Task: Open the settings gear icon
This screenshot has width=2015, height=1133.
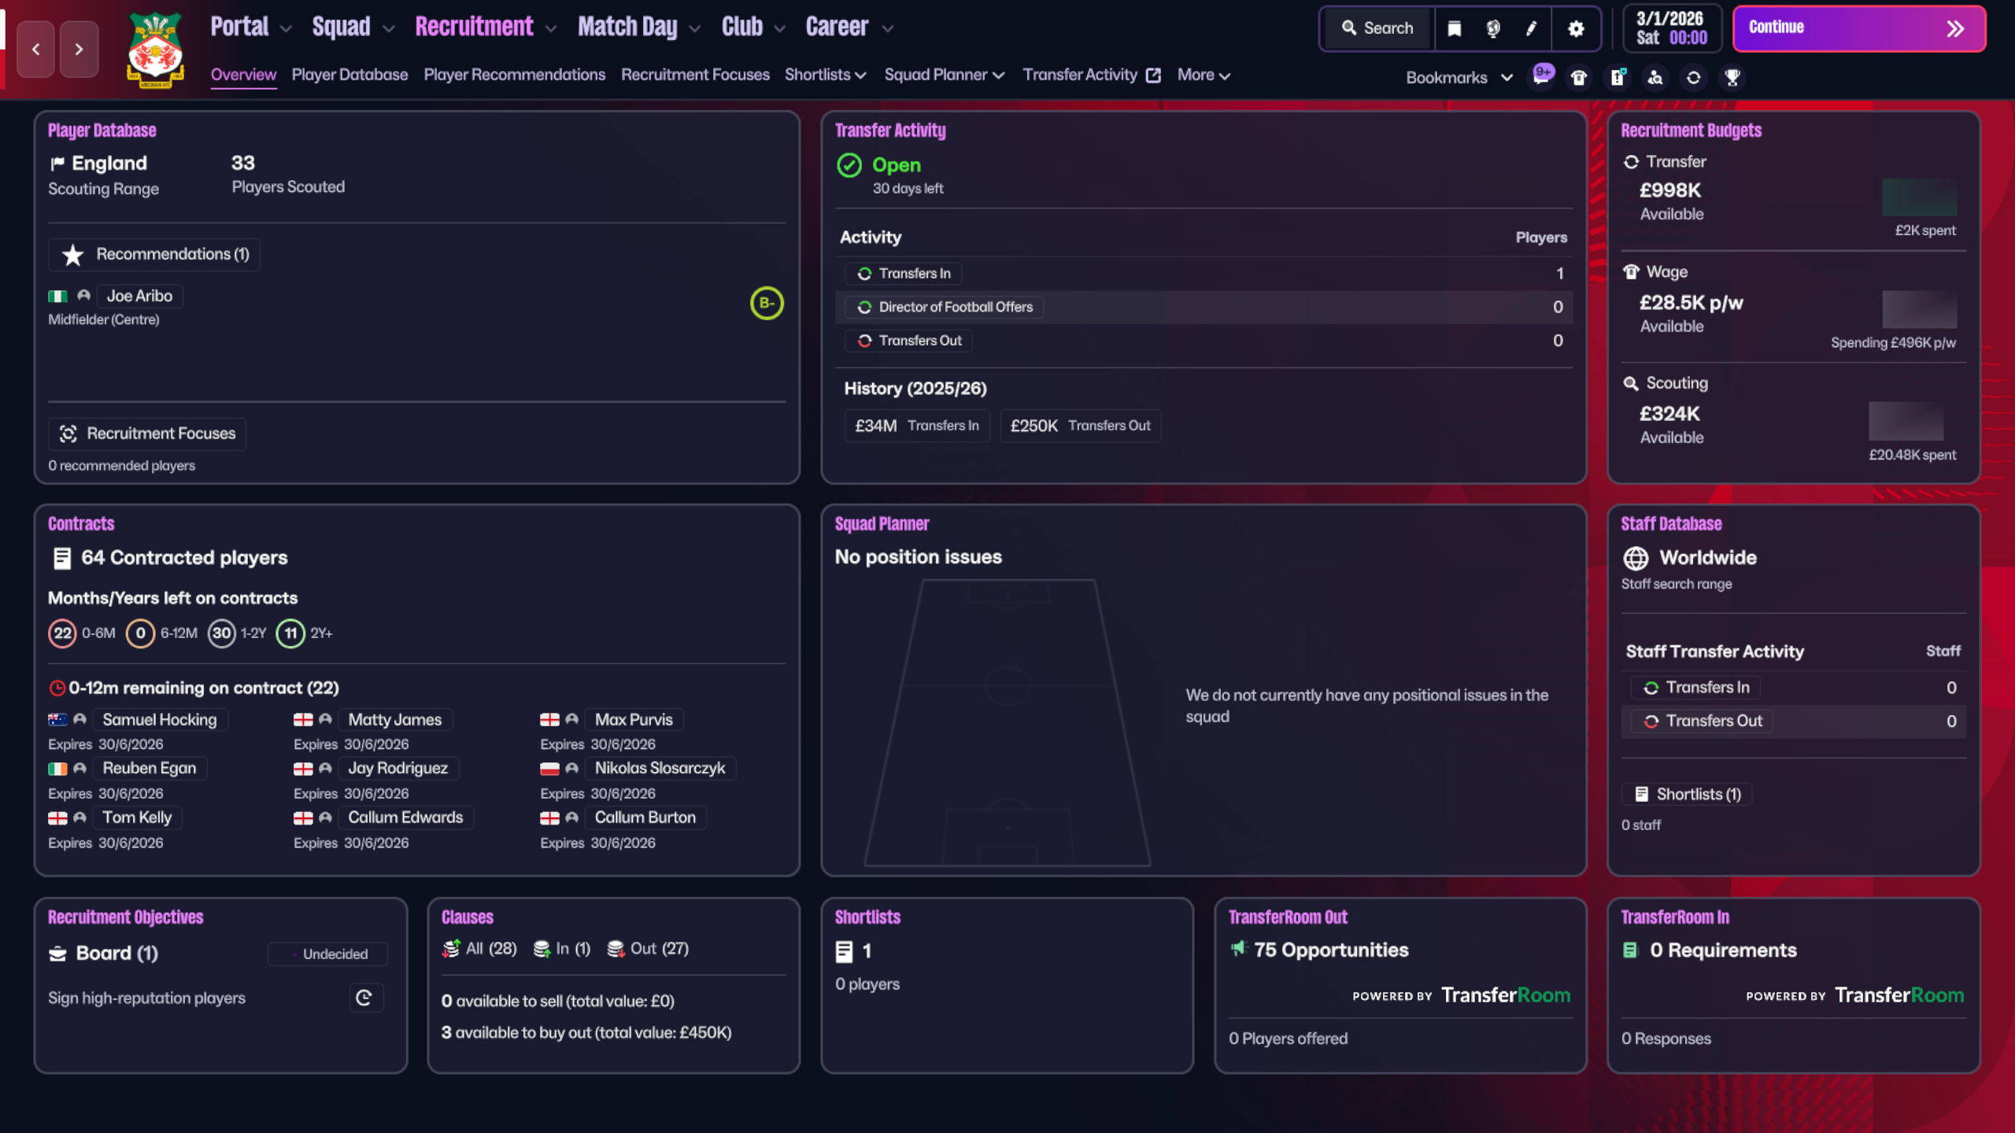Action: 1575,28
